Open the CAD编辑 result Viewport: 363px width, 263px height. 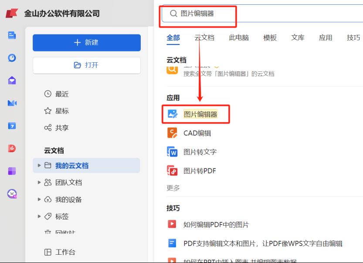click(197, 133)
